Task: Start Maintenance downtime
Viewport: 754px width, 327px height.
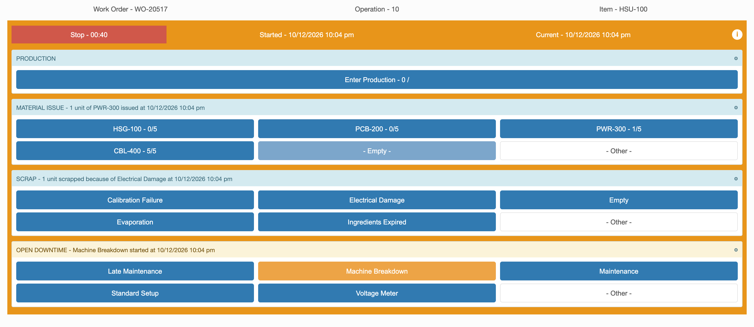Action: tap(618, 271)
